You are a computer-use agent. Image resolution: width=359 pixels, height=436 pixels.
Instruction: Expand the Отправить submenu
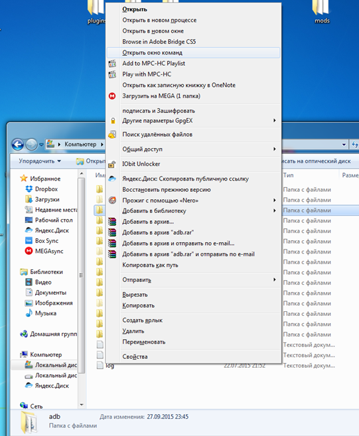275,279
